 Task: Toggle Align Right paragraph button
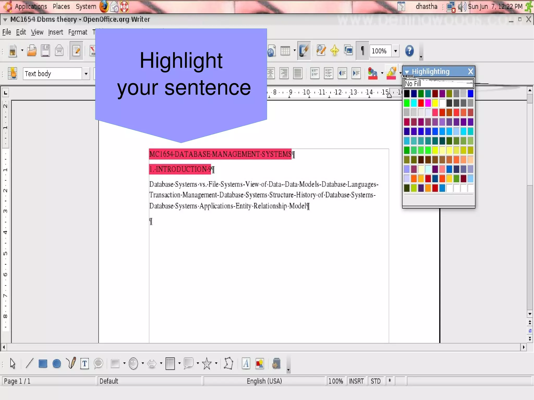click(284, 73)
